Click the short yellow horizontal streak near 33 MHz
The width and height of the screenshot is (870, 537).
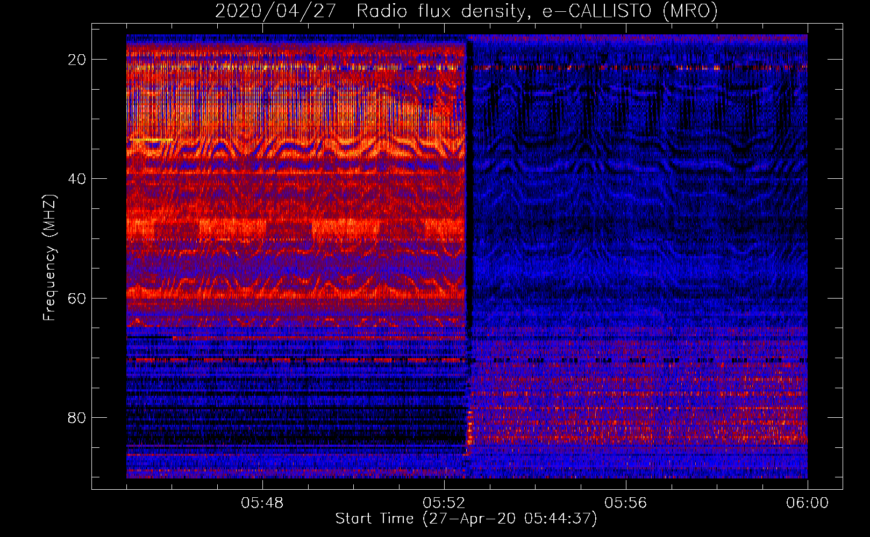(151, 140)
